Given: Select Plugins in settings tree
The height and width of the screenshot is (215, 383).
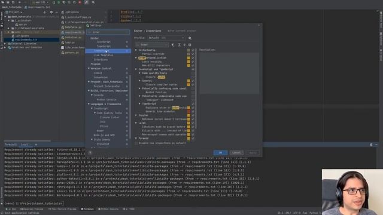Looking at the screenshot, I should tap(96, 64).
